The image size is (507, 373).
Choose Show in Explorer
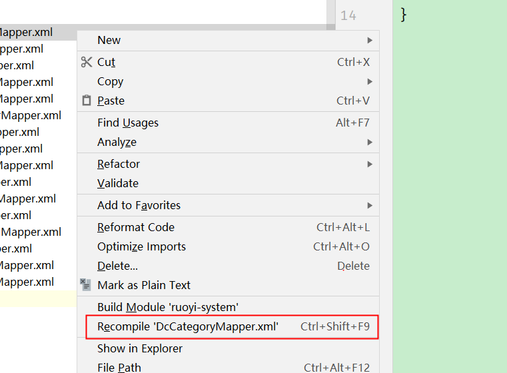[x=140, y=348]
